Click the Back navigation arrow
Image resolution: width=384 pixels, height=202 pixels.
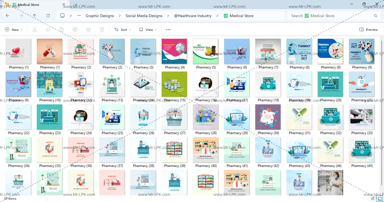tap(8, 16)
